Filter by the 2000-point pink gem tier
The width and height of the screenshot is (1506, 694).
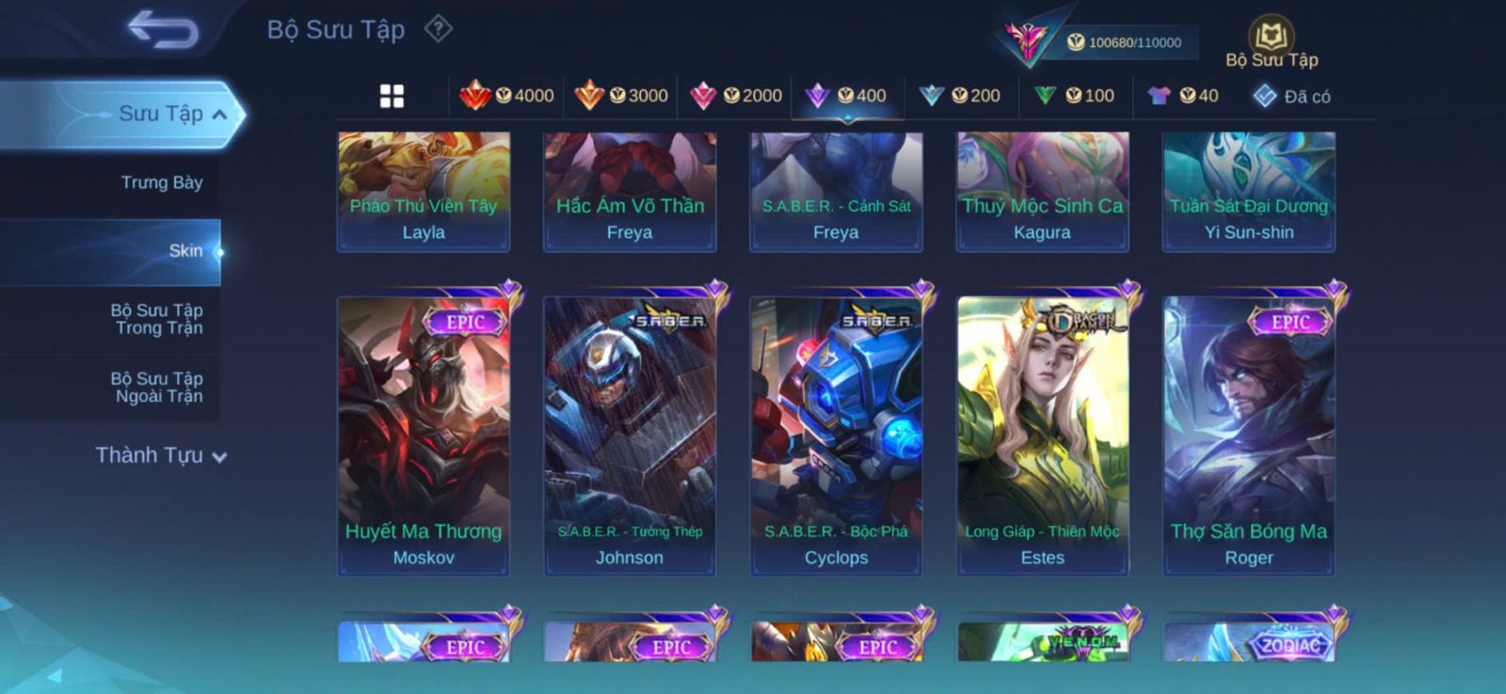coord(736,95)
